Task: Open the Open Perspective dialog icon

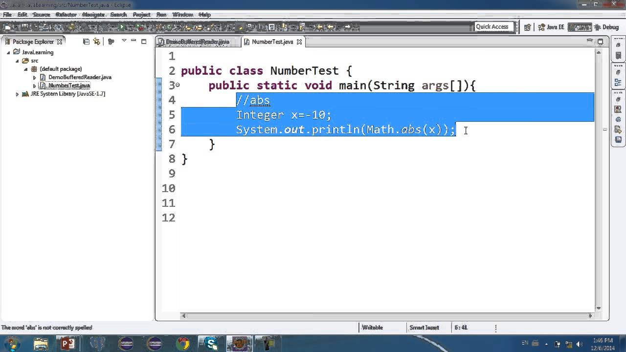Action: pyautogui.click(x=528, y=27)
